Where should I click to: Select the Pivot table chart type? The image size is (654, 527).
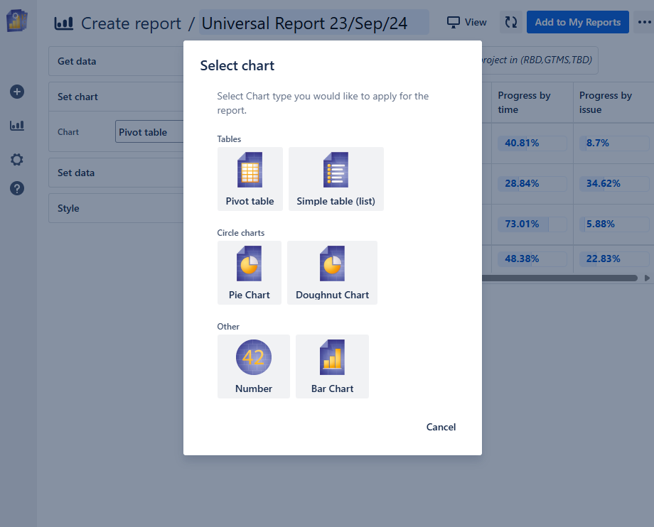coord(250,179)
